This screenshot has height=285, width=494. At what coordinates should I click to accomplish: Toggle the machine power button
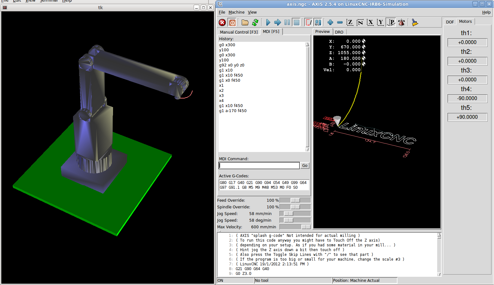(232, 22)
